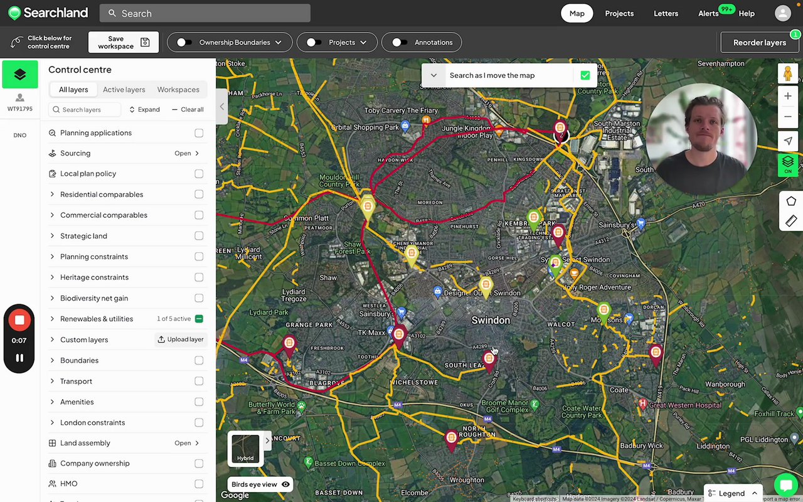This screenshot has height=502, width=803.
Task: Switch to the Active layers tab
Action: pos(124,90)
